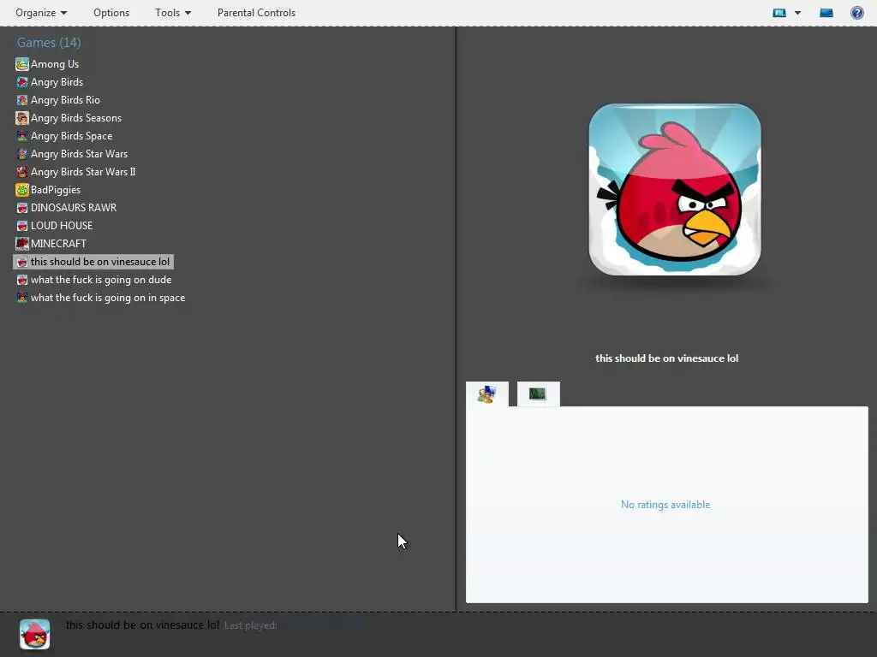Select the 'Angry Birds Seasons' entry text
The width and height of the screenshot is (877, 657).
tap(76, 118)
